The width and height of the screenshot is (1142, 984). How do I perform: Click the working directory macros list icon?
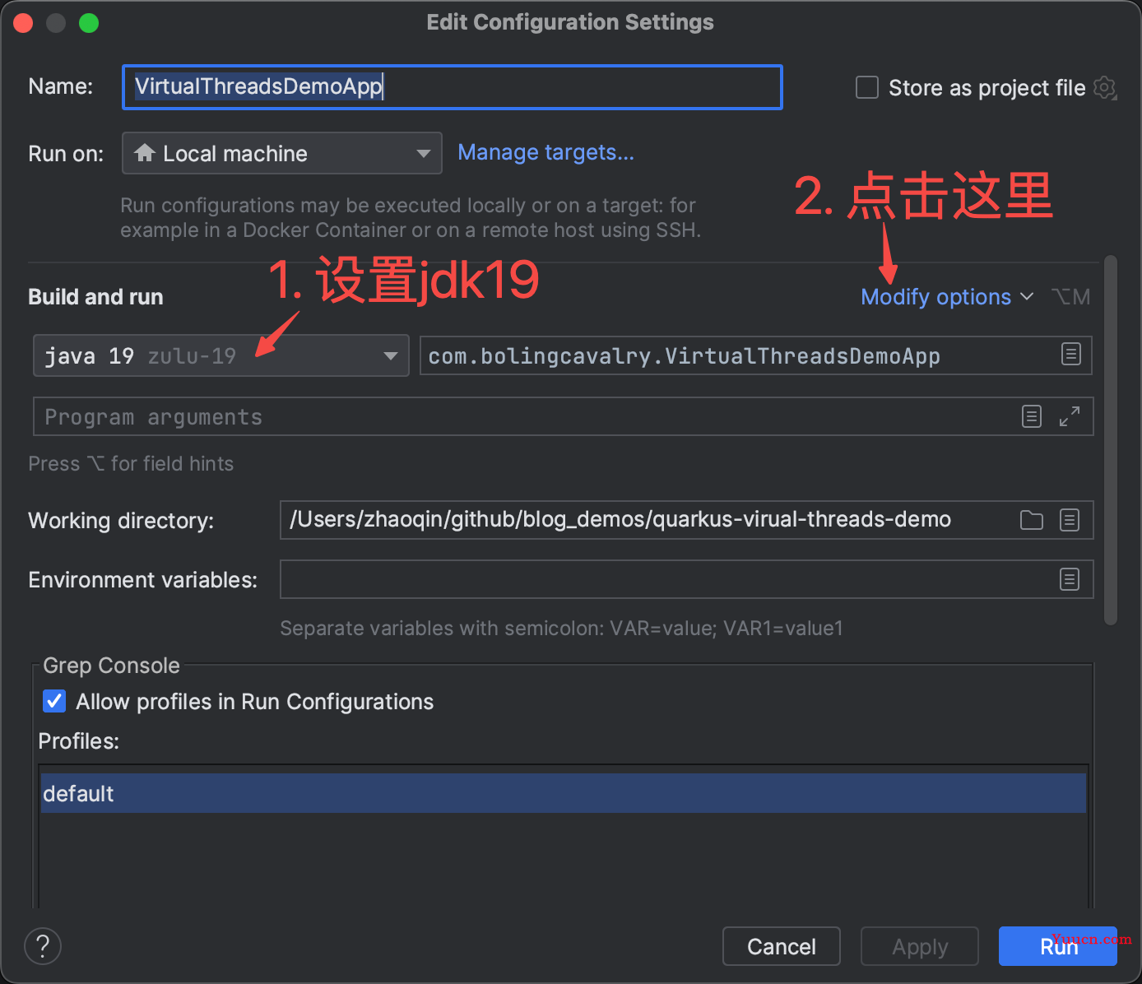[1070, 520]
